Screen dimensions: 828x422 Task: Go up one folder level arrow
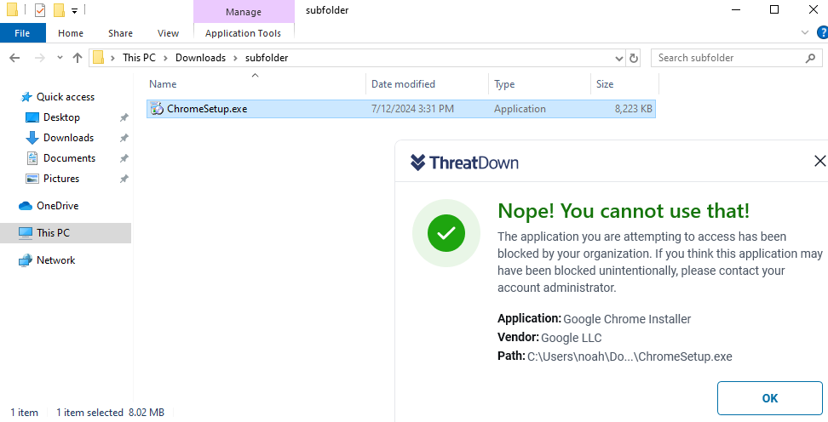click(x=78, y=58)
